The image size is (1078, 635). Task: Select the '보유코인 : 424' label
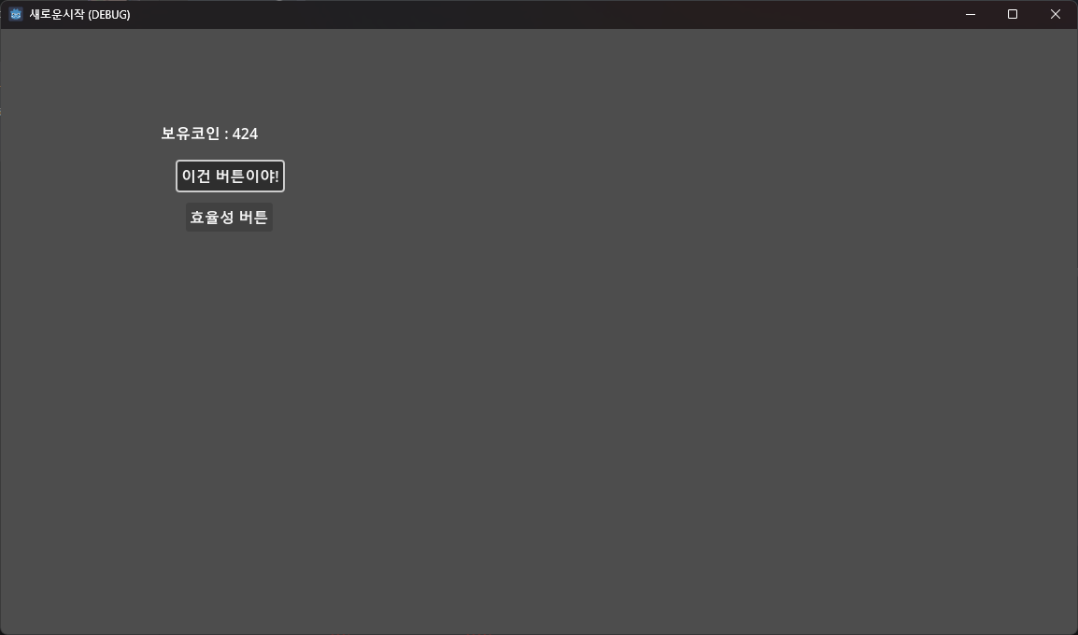click(209, 134)
